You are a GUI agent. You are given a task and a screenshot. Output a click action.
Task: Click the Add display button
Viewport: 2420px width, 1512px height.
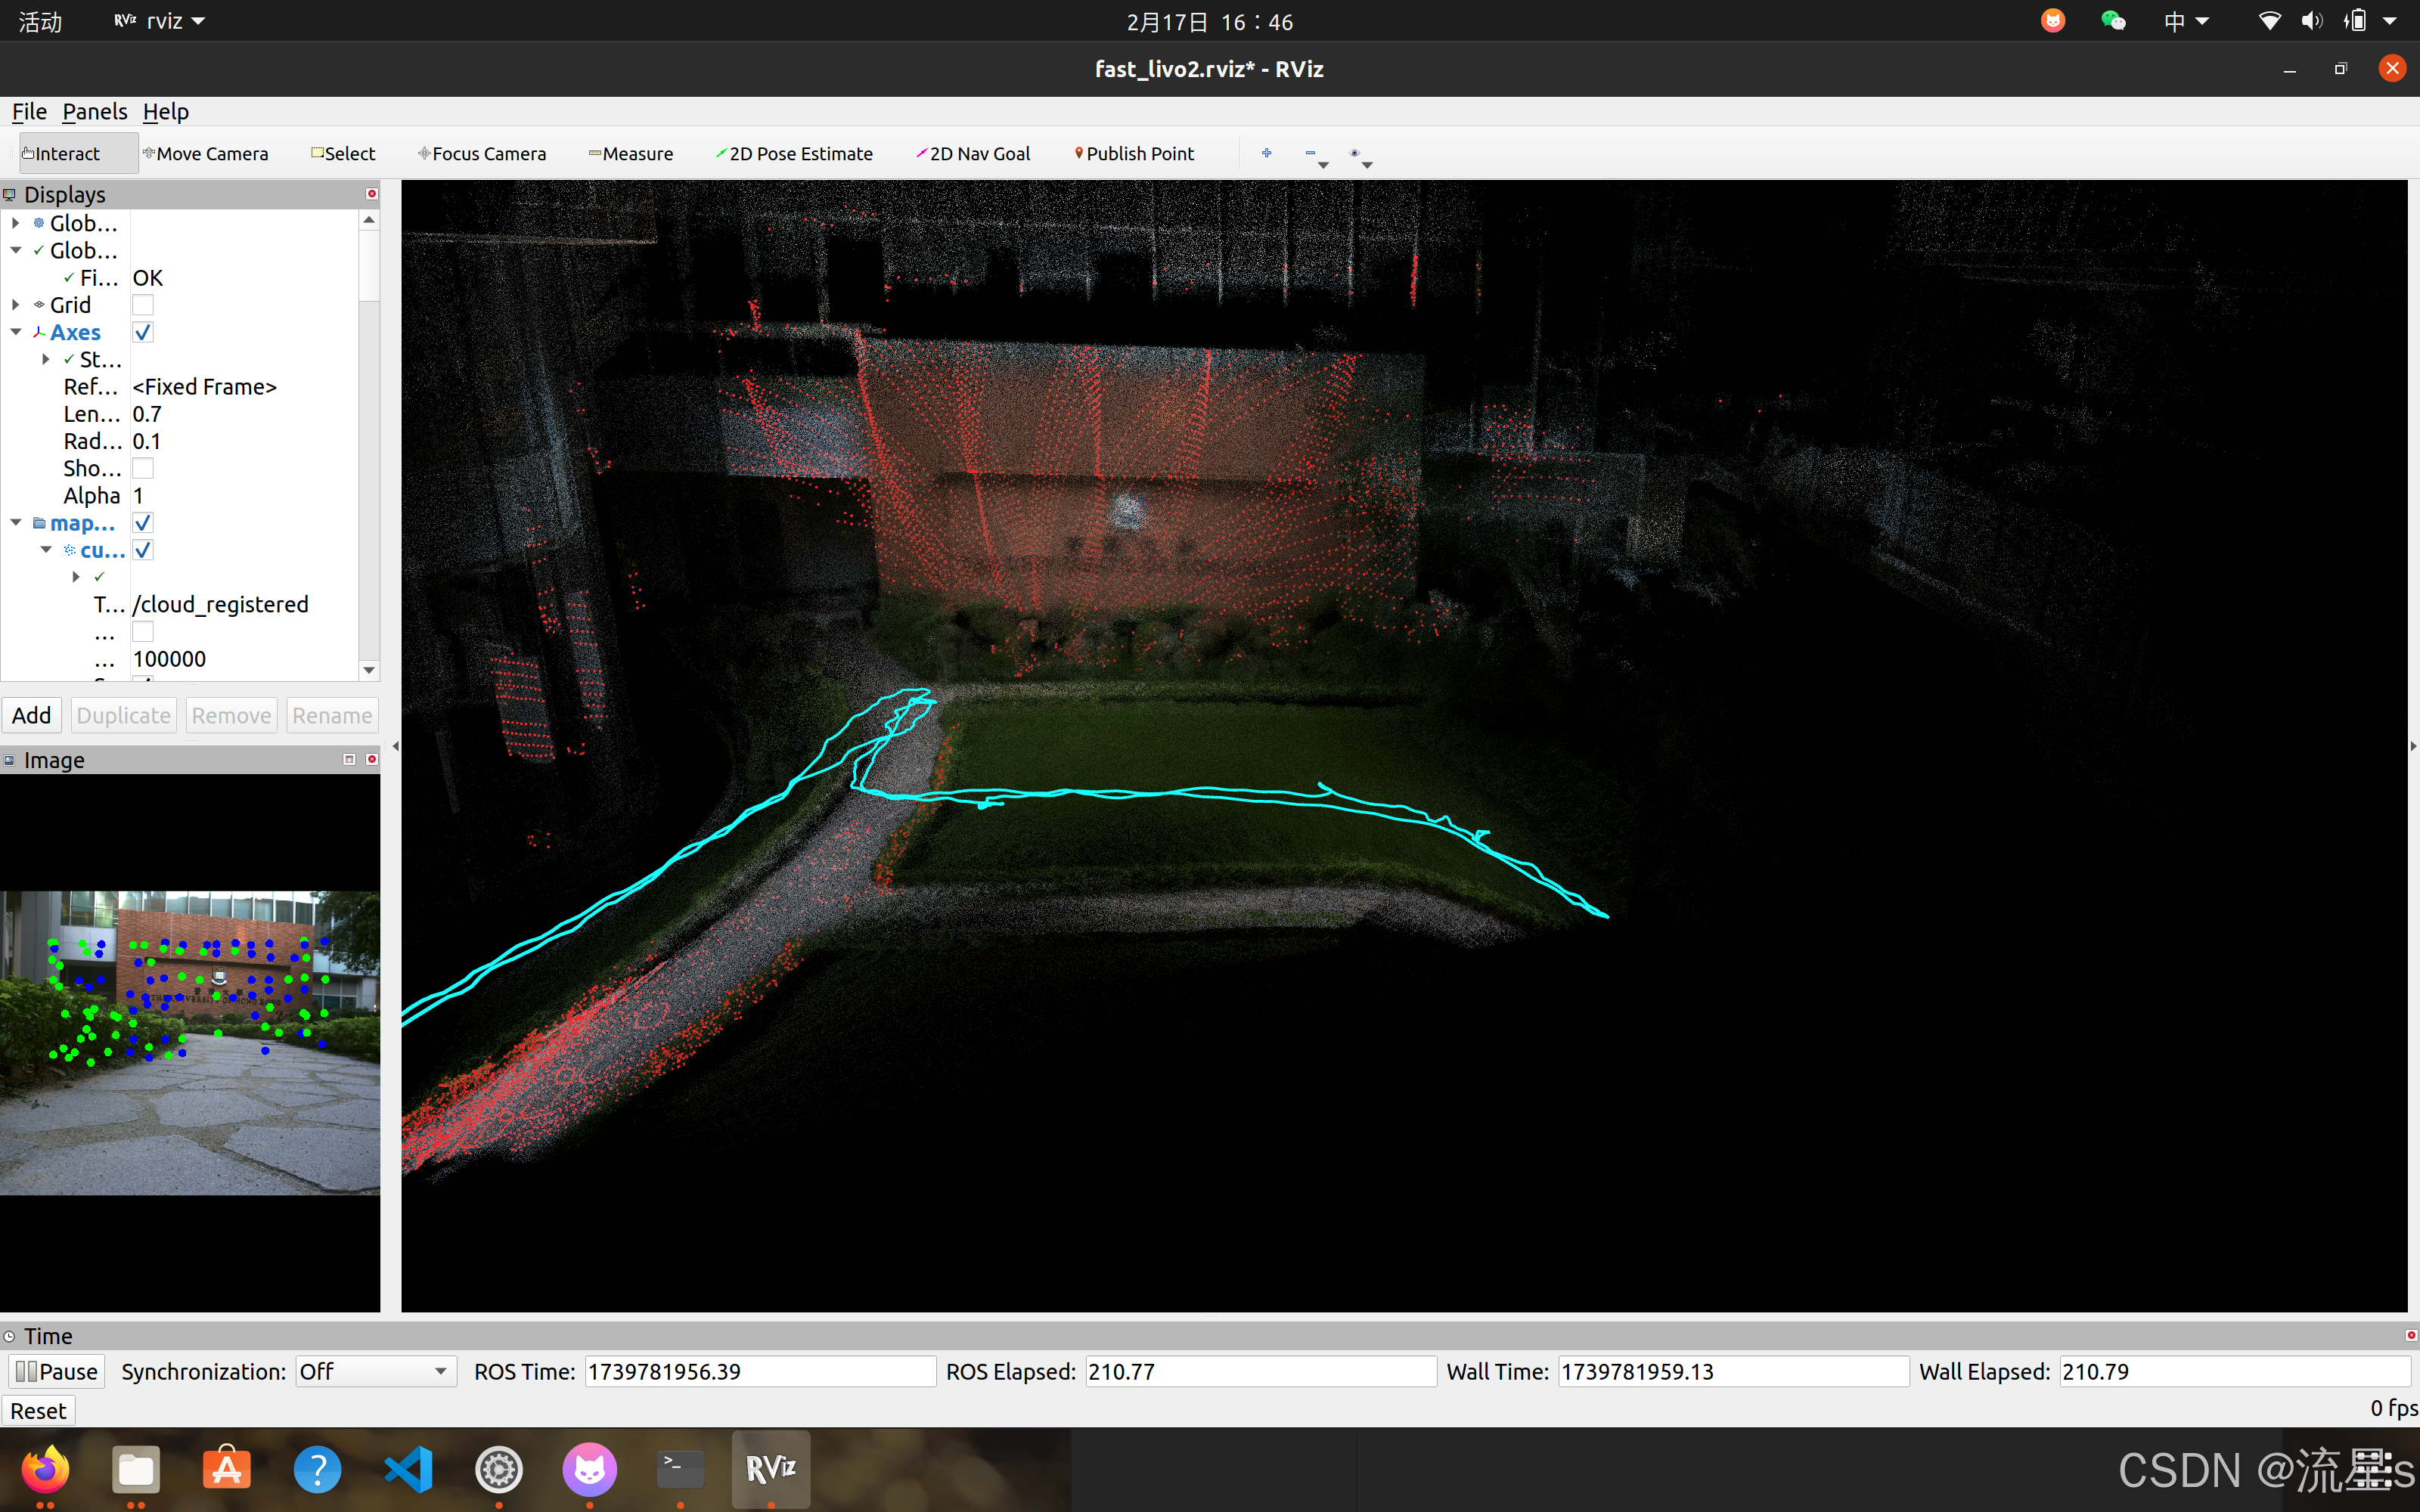click(31, 715)
